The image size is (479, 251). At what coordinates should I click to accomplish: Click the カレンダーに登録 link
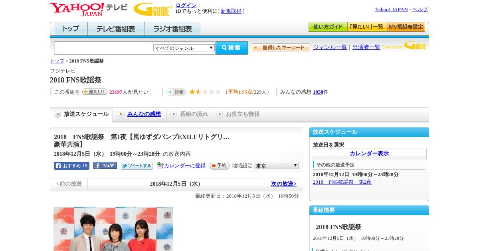(185, 166)
